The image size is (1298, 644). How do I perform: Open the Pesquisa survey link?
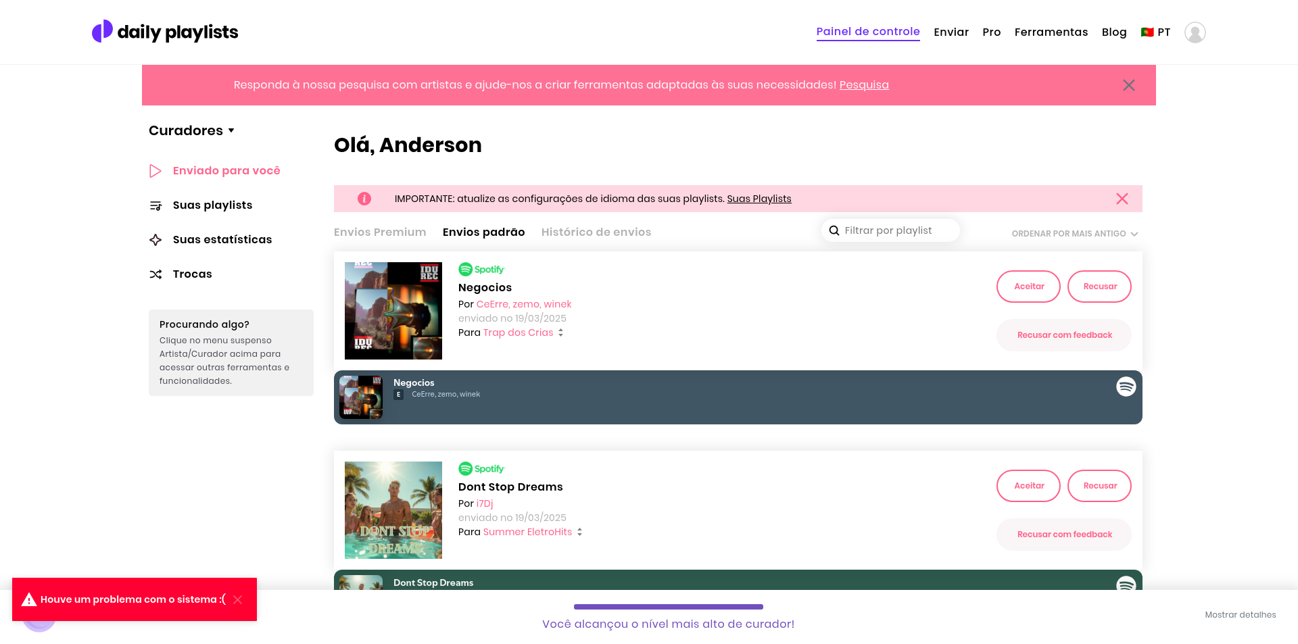click(x=863, y=85)
